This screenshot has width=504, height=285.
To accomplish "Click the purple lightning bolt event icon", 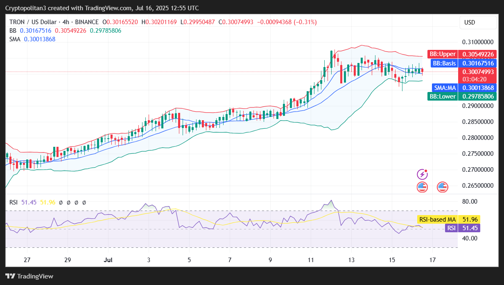I will pos(422,175).
